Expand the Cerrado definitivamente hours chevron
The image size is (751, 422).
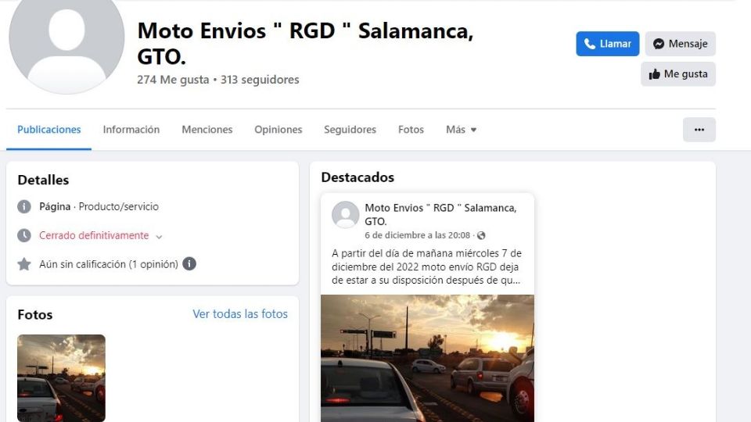point(159,236)
